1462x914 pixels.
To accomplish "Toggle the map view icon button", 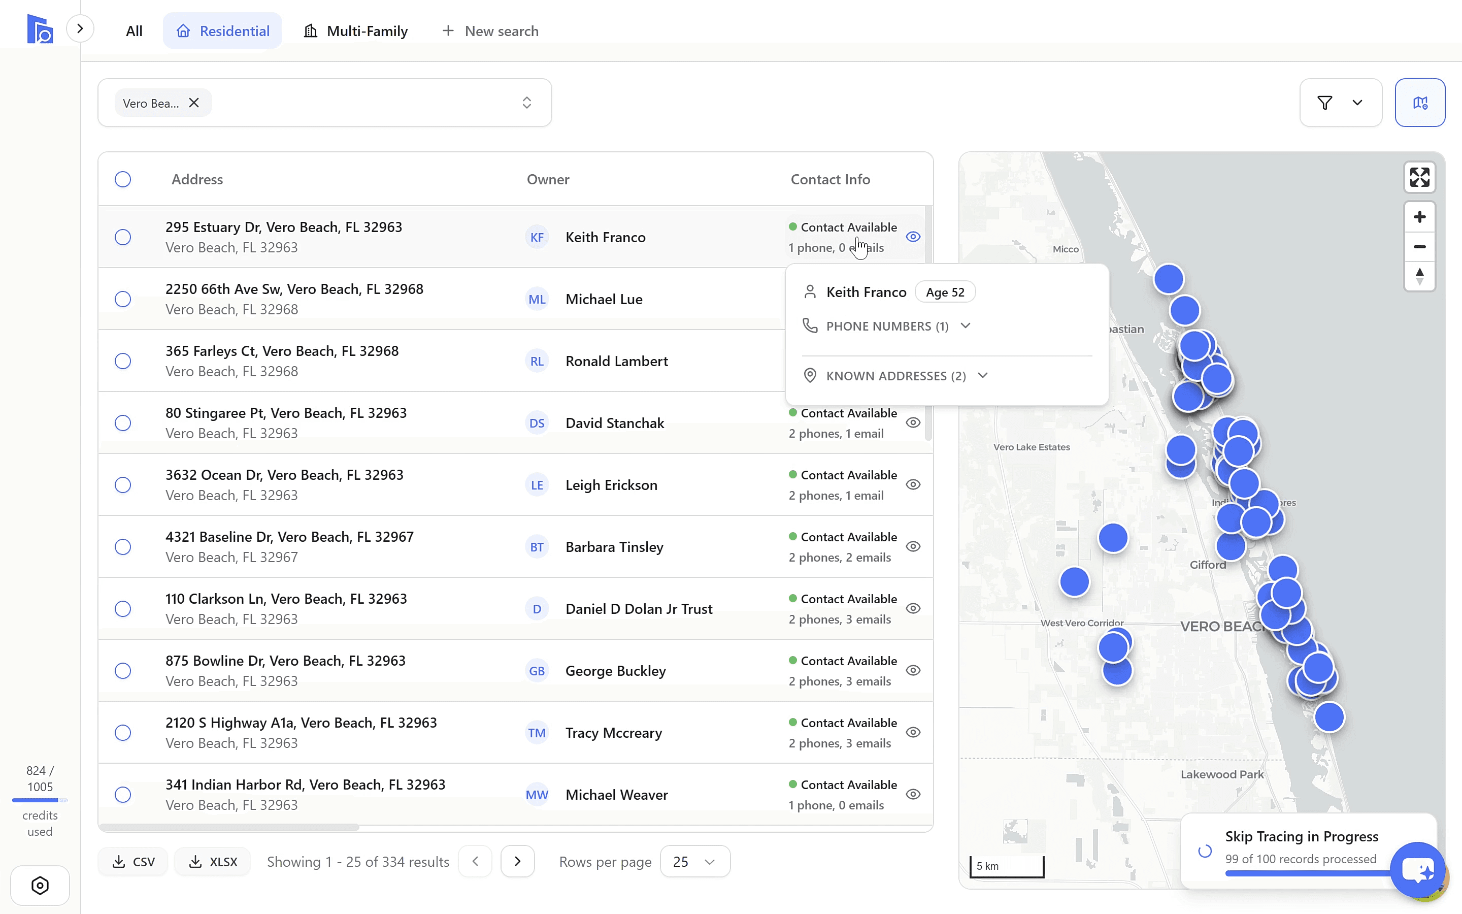I will (x=1420, y=103).
